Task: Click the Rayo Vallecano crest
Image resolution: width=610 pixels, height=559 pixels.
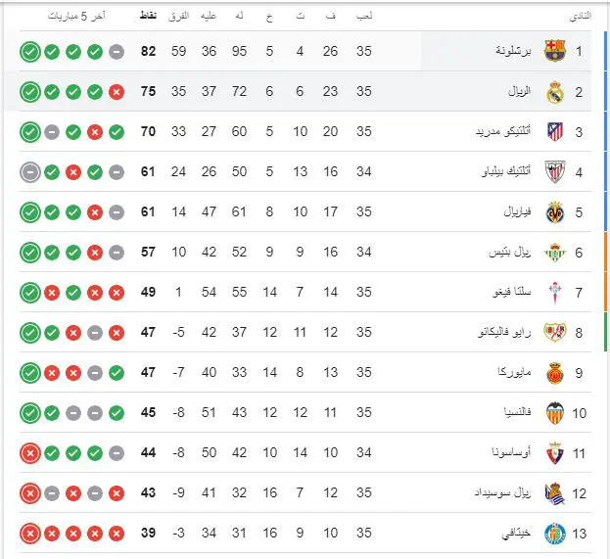Action: click(555, 332)
